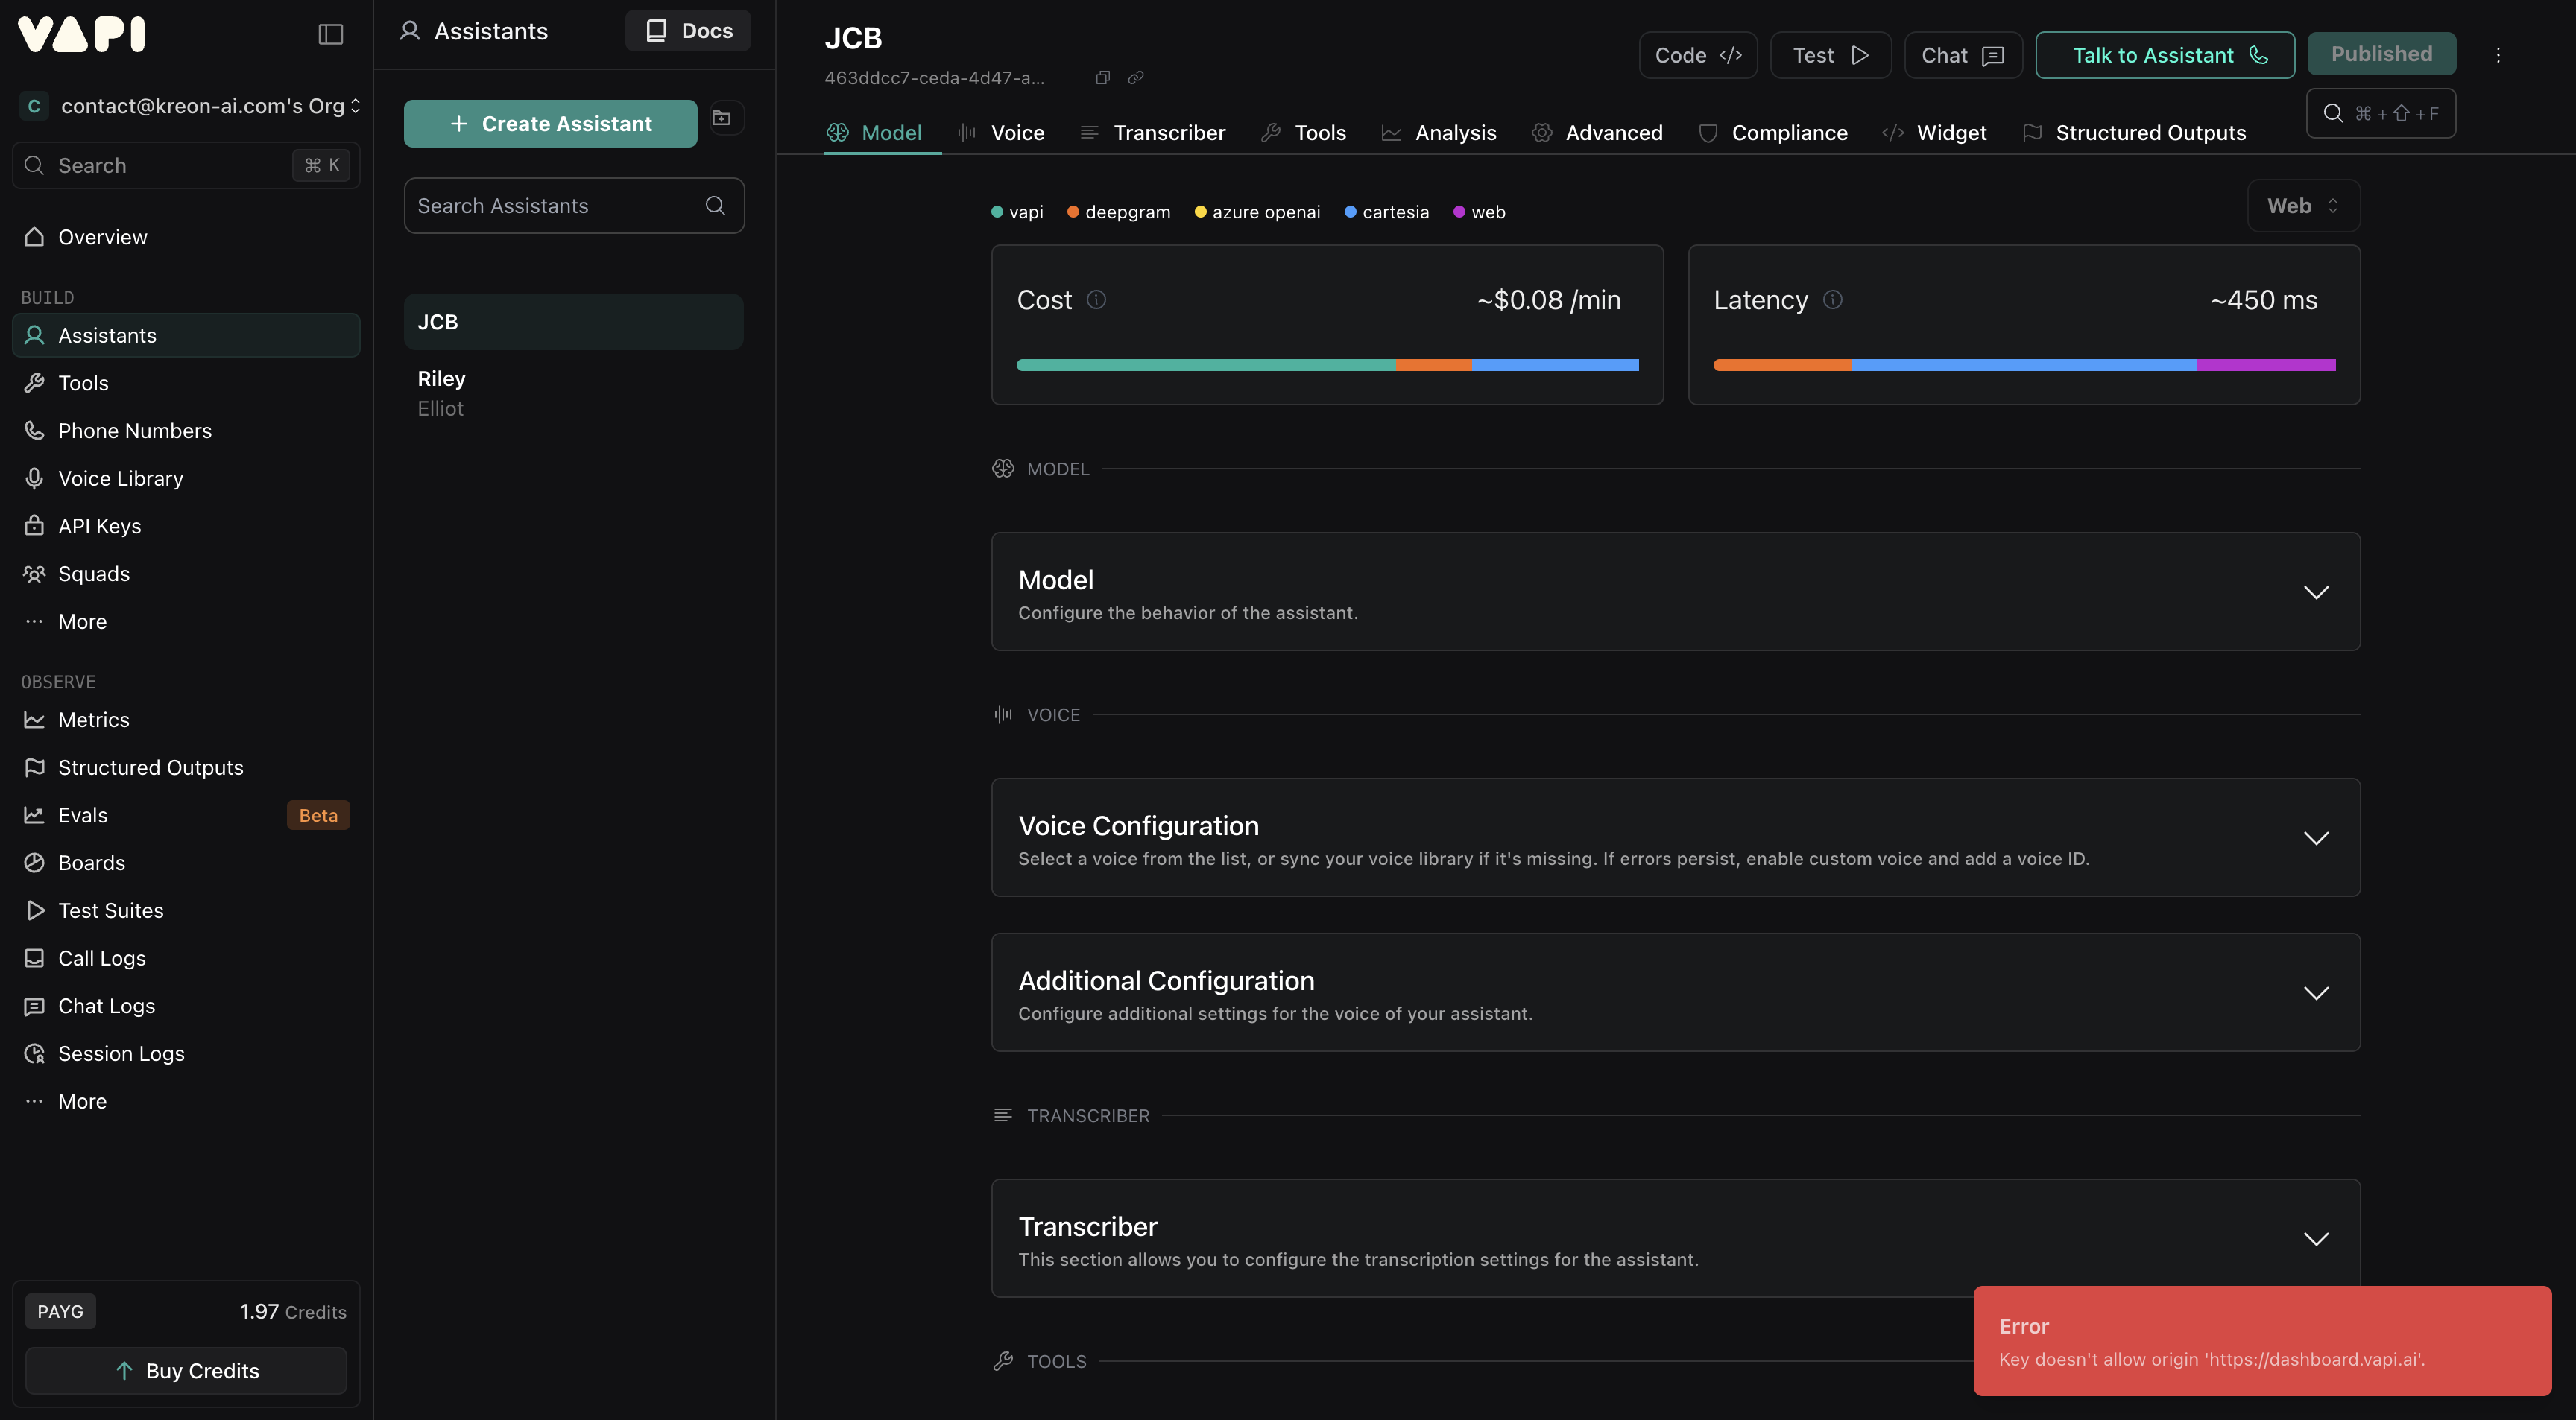This screenshot has width=2576, height=1420.
Task: Click the Cost breakdown bar
Action: pyautogui.click(x=1327, y=365)
